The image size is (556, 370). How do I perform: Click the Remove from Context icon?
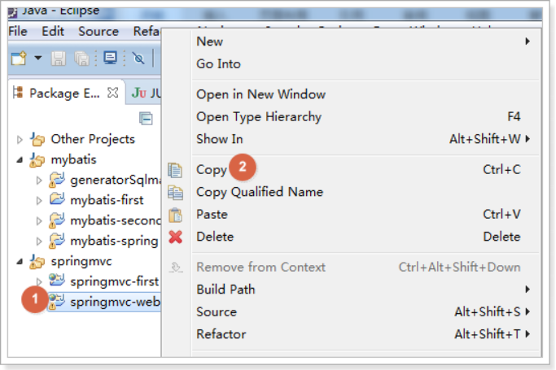176,267
